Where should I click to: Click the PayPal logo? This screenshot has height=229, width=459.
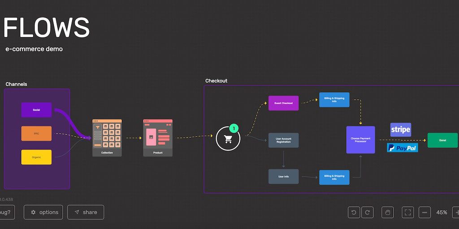(x=403, y=148)
